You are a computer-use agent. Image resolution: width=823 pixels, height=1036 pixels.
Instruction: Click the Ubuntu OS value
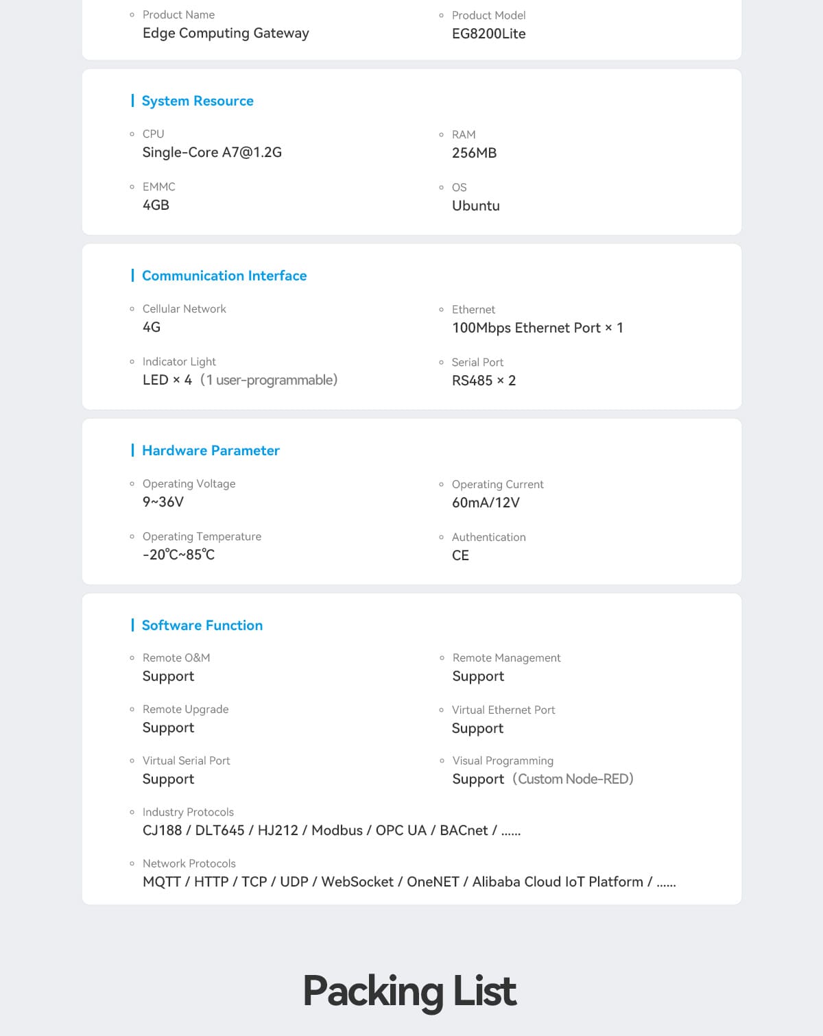[x=475, y=206]
